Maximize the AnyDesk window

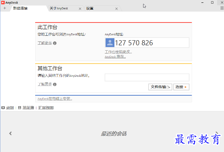[x=212, y=2]
